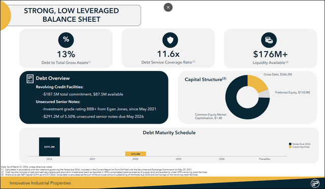Click the Strong, Low Leveraged Balance Sheet title
The height and width of the screenshot is (189, 325).
[x=71, y=15]
